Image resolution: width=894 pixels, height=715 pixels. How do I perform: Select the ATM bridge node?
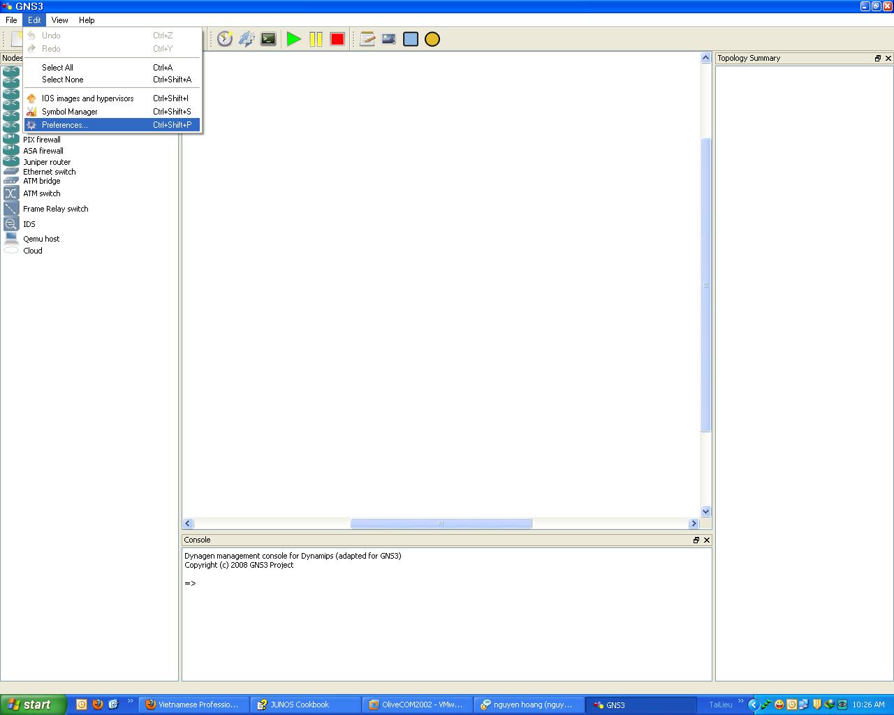coord(41,181)
